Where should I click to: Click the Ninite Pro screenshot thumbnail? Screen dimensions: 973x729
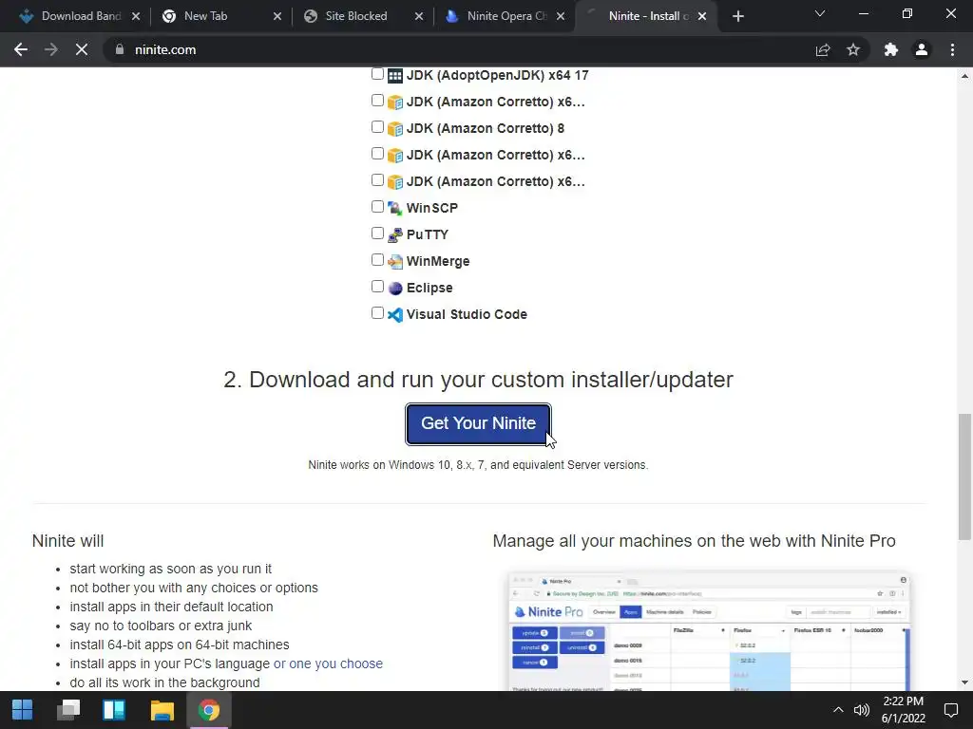[709, 631]
